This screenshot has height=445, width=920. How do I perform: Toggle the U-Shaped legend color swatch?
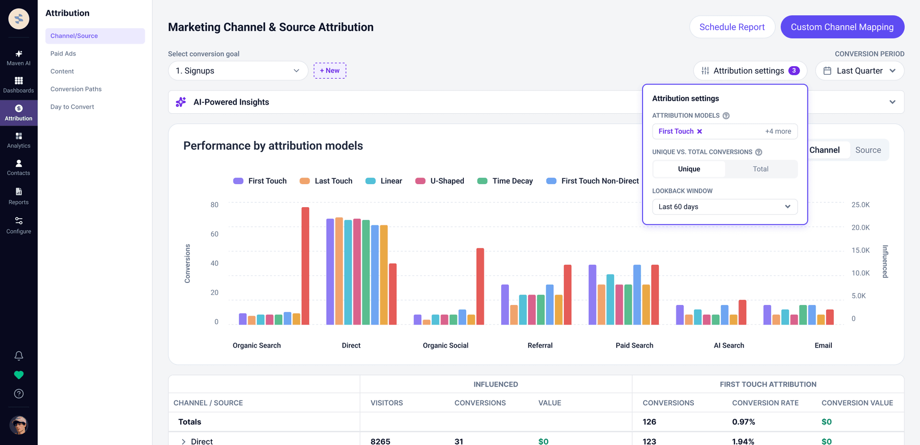(420, 181)
